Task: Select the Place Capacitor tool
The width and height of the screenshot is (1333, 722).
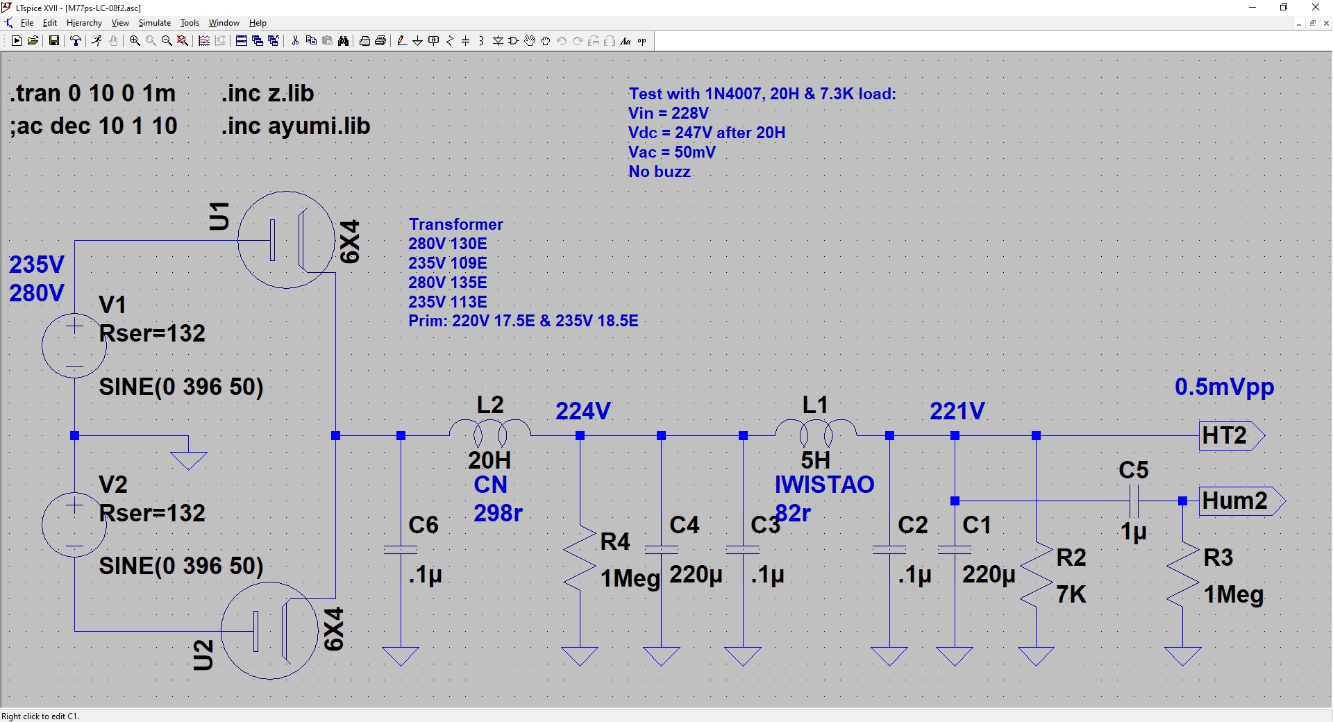Action: pyautogui.click(x=466, y=41)
